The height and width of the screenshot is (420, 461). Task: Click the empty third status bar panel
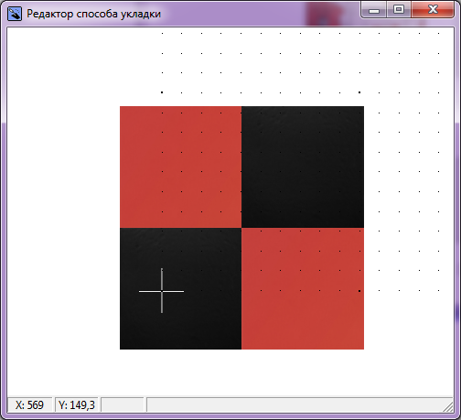click(122, 404)
